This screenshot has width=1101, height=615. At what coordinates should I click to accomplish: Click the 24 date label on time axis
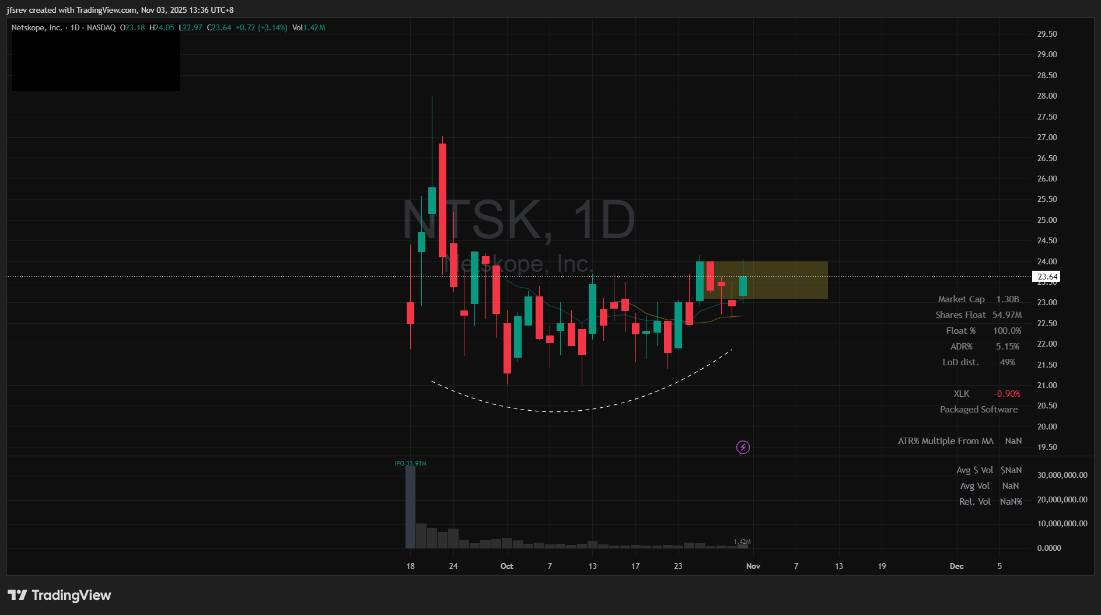tap(453, 566)
